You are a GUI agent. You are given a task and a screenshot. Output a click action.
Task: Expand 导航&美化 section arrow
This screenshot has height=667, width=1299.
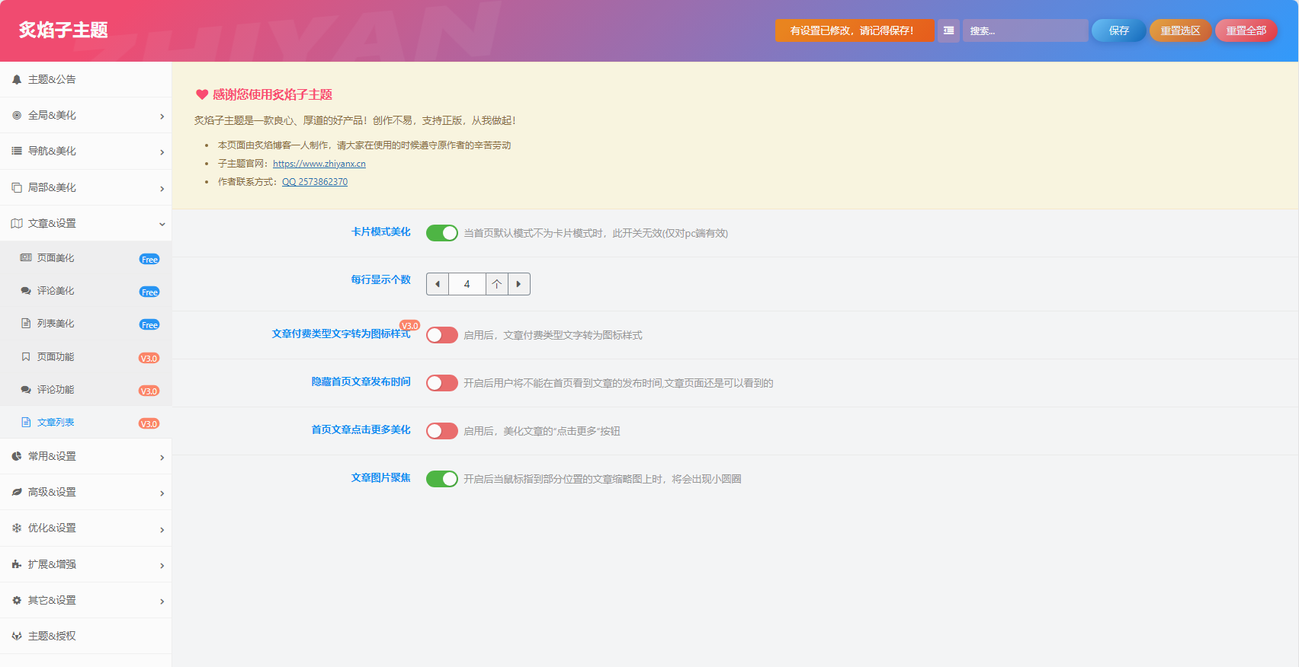(x=162, y=152)
